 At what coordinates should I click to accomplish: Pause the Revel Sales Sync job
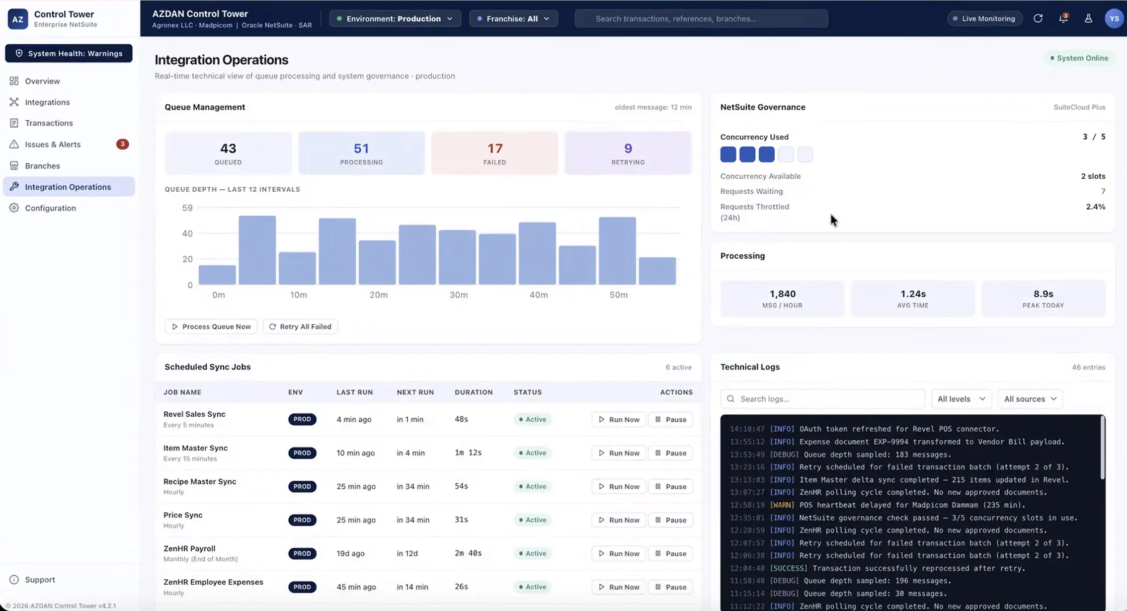point(670,419)
